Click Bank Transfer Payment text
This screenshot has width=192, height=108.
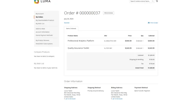click(142, 91)
